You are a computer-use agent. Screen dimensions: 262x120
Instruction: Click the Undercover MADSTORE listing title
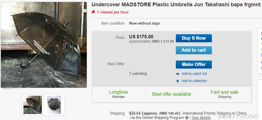[x=176, y=5]
